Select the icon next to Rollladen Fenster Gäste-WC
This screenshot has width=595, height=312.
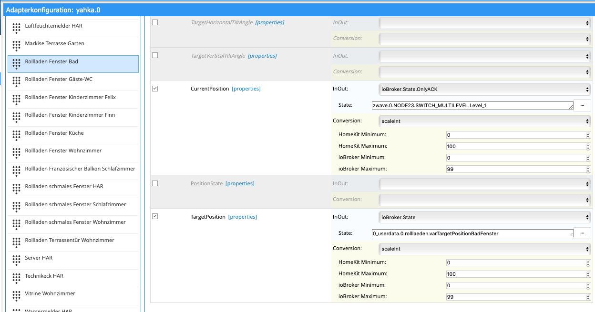tap(17, 81)
